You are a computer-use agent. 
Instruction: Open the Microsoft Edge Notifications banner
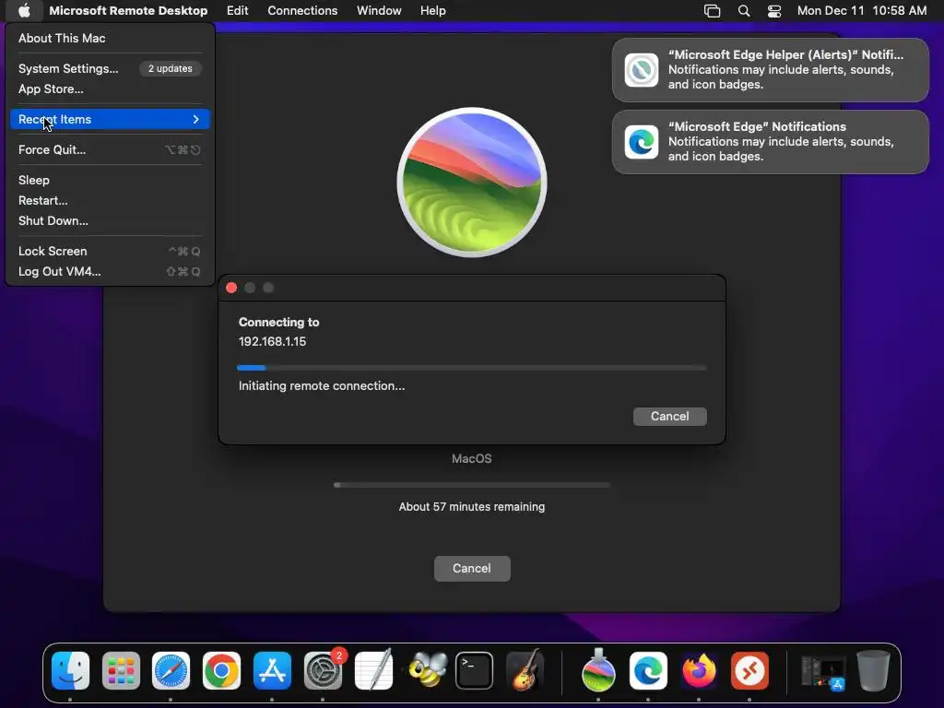click(770, 141)
